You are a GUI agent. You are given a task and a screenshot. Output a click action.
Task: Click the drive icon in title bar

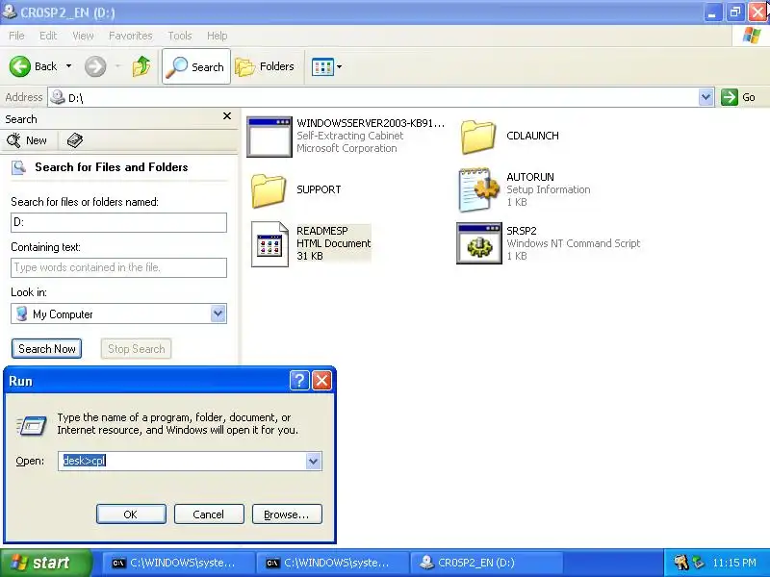(9, 11)
